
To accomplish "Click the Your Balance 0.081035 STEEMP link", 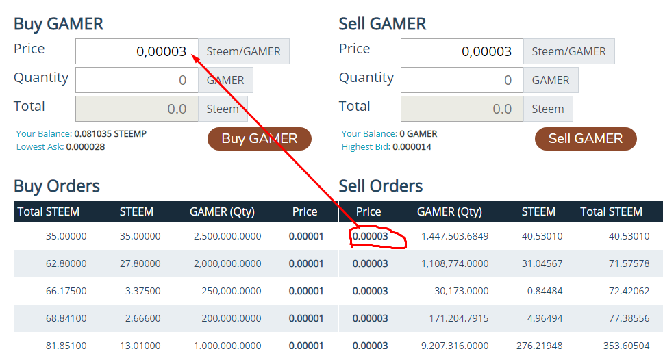I will pos(82,134).
